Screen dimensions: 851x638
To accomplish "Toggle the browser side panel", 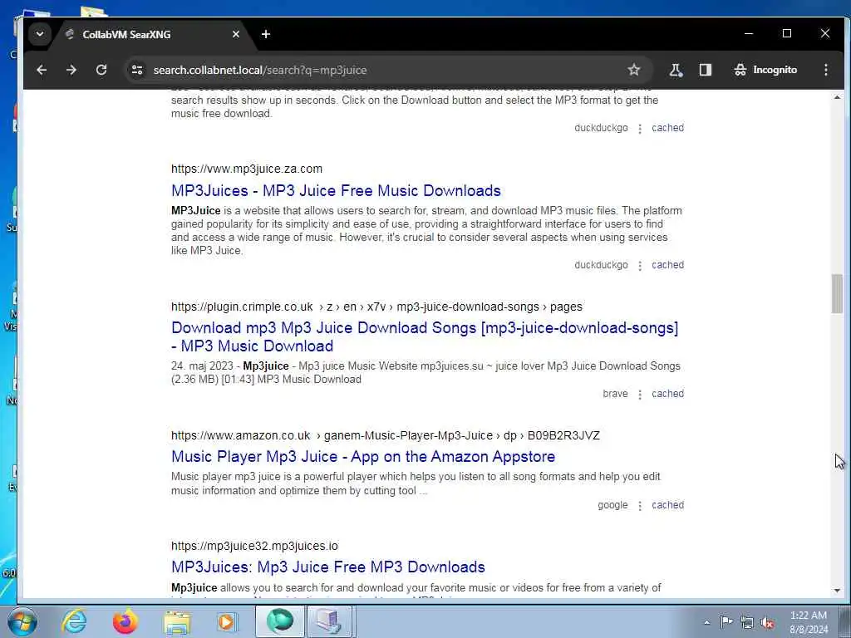I will click(x=705, y=70).
